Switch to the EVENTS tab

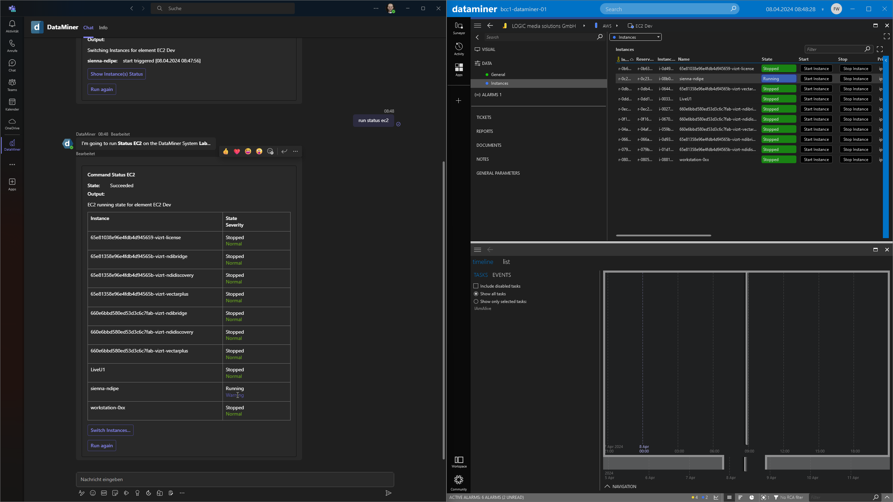[502, 275]
